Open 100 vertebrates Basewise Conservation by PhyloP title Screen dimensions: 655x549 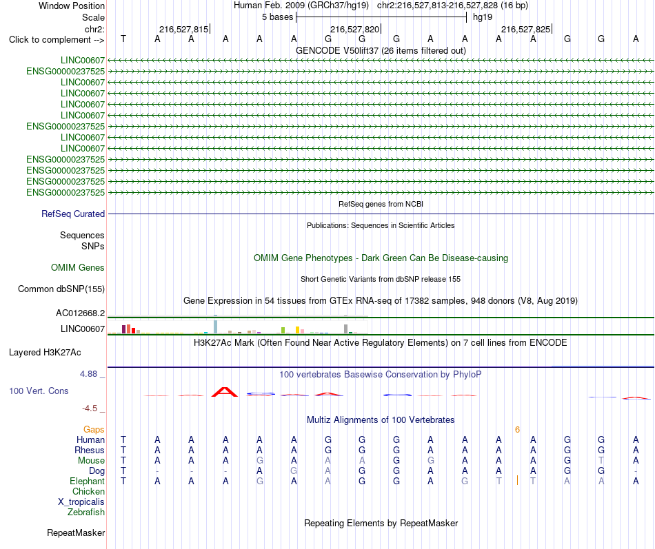coord(381,375)
